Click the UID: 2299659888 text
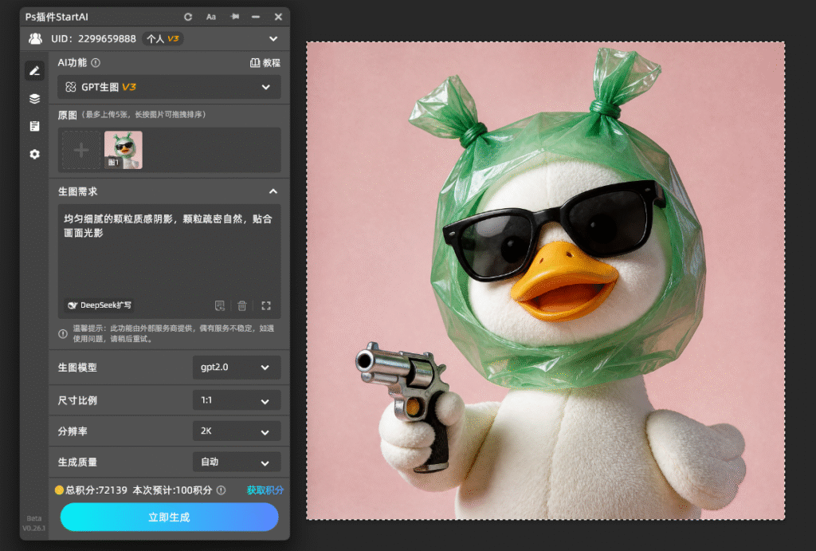Viewport: 816px width, 551px height. 94,38
